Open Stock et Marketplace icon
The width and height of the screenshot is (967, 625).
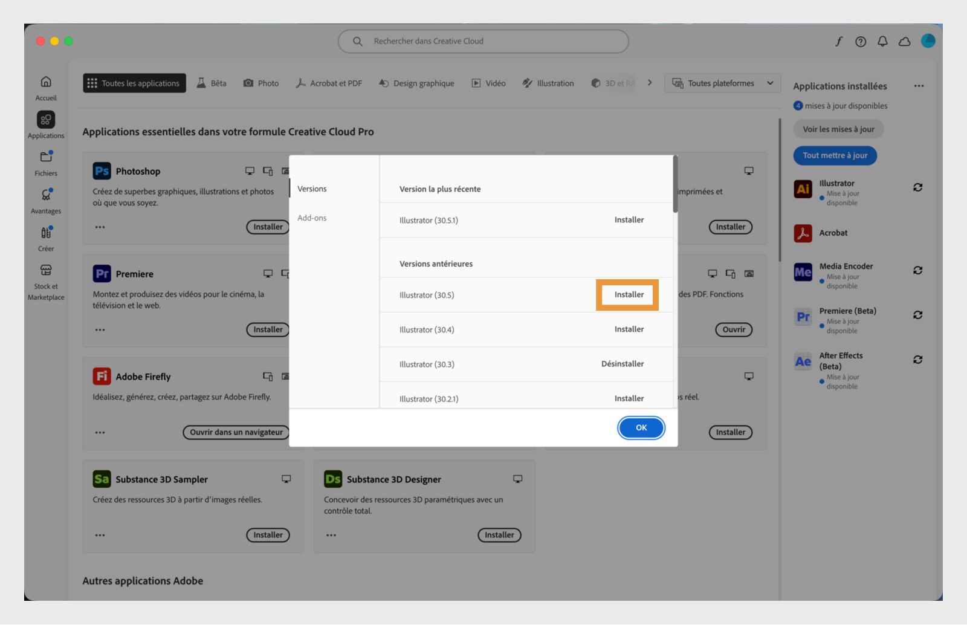click(x=46, y=270)
